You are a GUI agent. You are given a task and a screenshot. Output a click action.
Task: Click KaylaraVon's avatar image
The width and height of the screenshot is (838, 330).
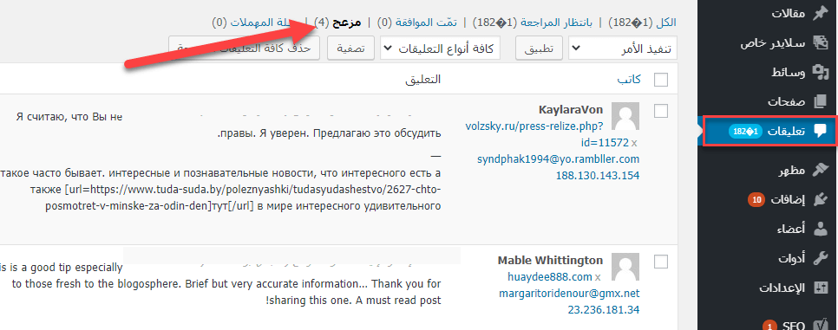(625, 116)
